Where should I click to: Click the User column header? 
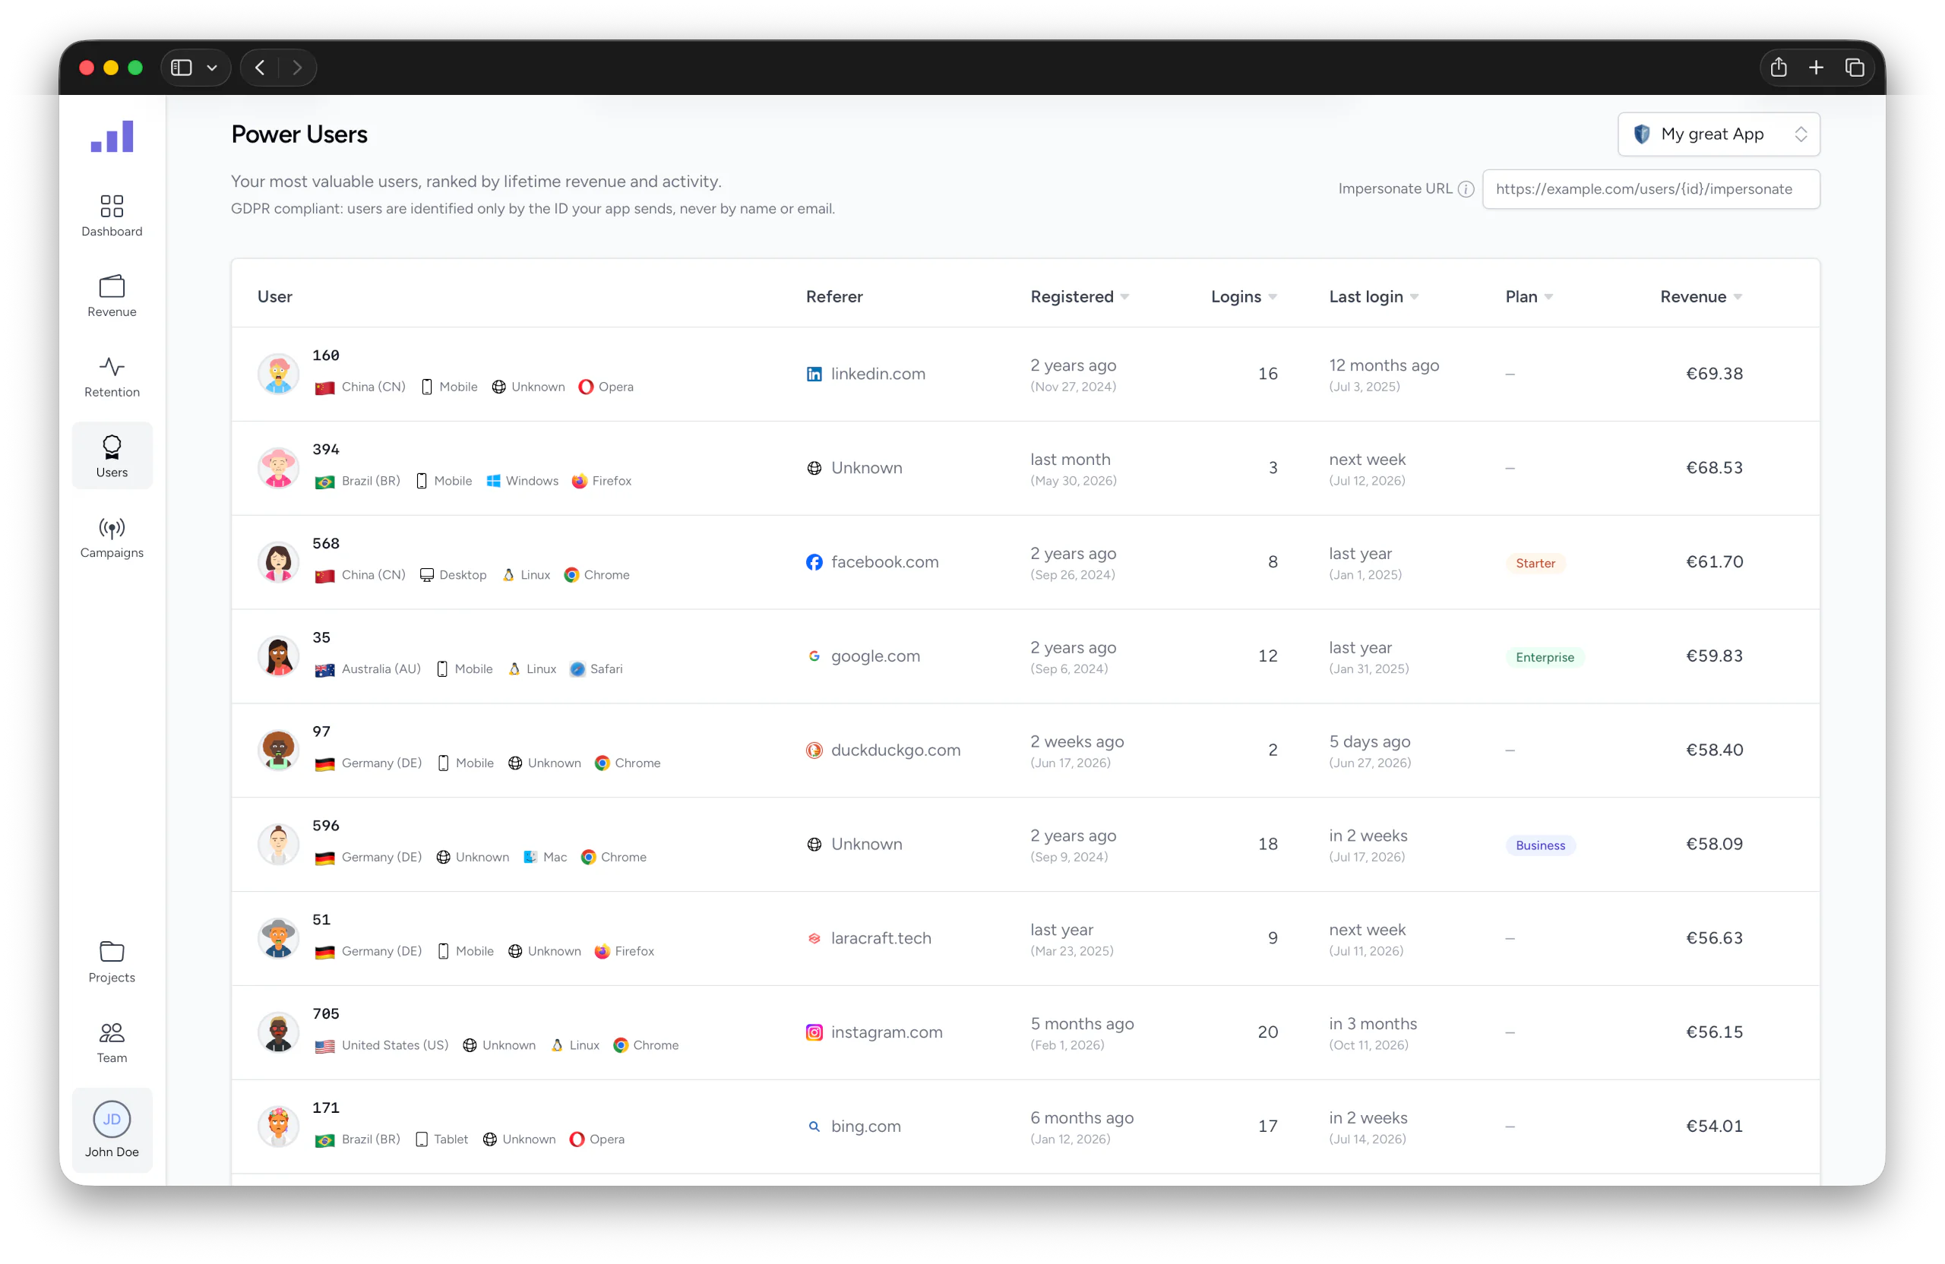pyautogui.click(x=274, y=296)
